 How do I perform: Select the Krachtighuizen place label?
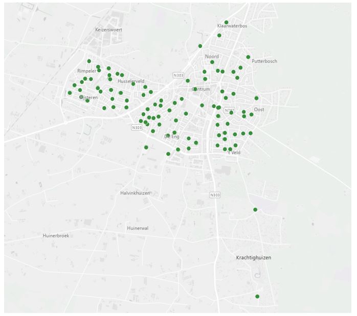pyautogui.click(x=254, y=258)
